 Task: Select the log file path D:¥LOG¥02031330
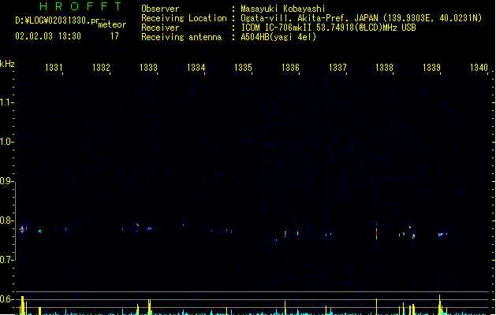tap(53, 20)
